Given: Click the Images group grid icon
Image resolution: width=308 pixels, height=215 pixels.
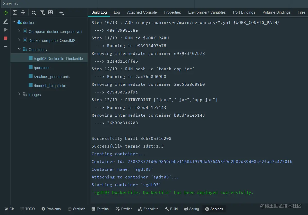Looking at the screenshot, I should tap(25, 94).
